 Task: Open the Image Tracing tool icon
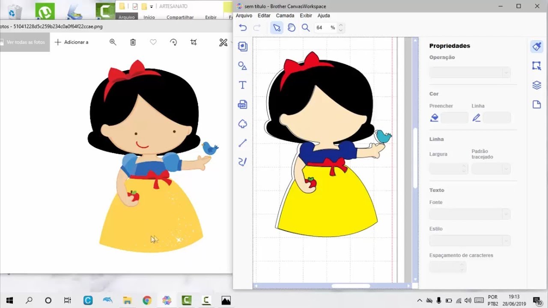pos(243,124)
